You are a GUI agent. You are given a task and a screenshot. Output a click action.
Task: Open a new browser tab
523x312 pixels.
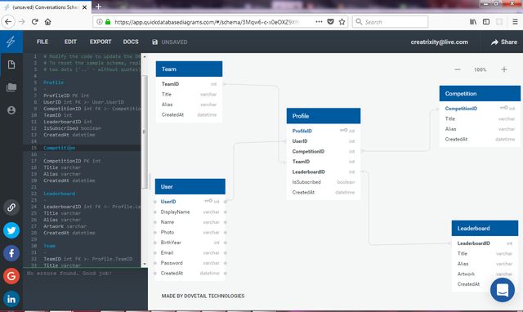[x=98, y=7]
